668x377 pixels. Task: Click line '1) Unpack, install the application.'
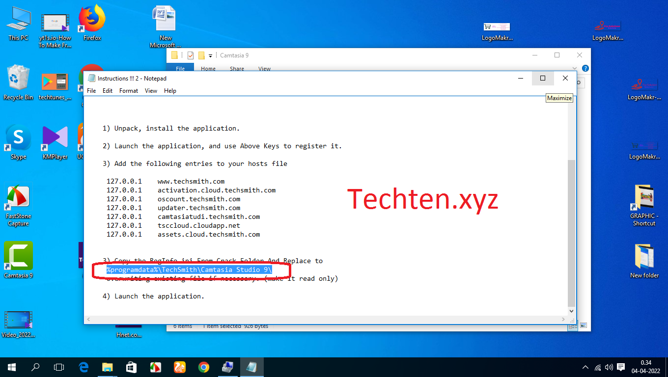[171, 128]
